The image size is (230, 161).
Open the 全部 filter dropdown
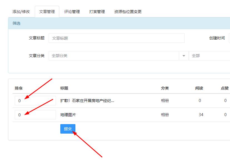point(209,56)
